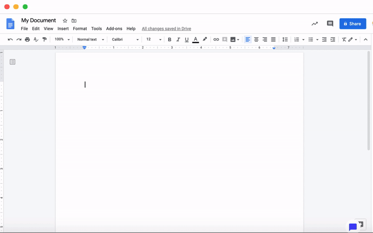Screen dimensions: 373x233
Task: Click the blue Share button
Action: tap(352, 24)
